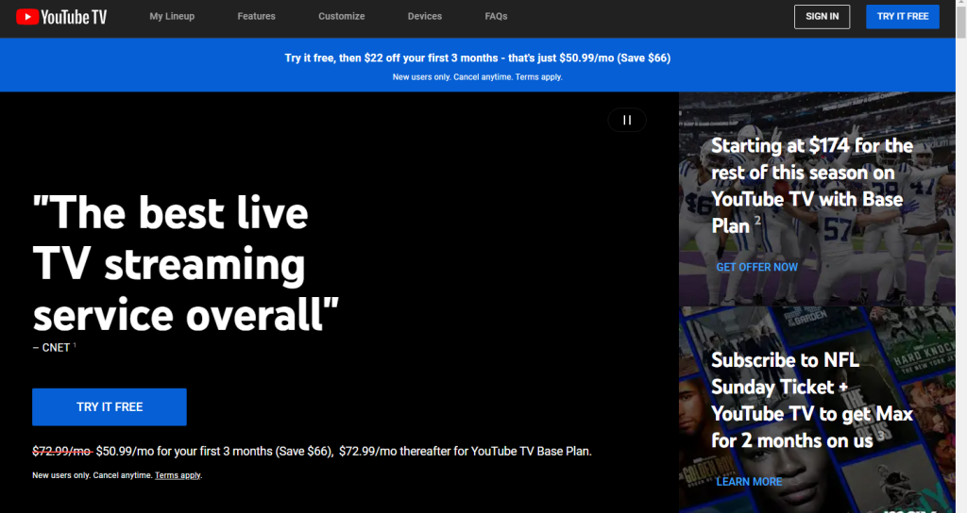Open the FAQs page

point(496,17)
